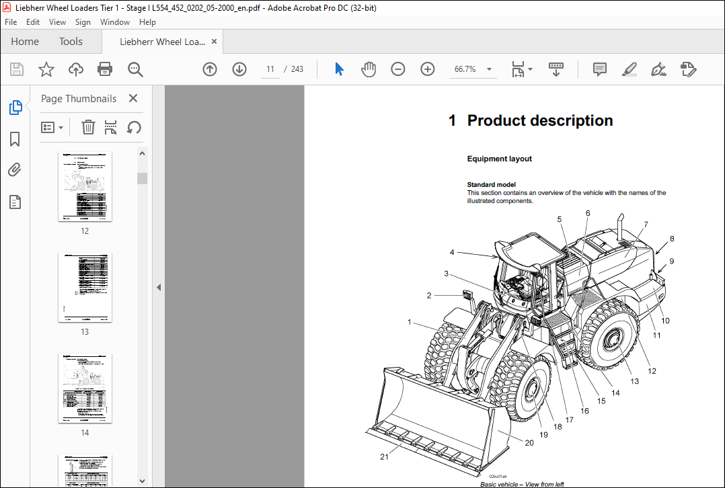Screen dimensions: 725x488
Task: Collapse the navigation pane arrow
Action: tap(159, 288)
